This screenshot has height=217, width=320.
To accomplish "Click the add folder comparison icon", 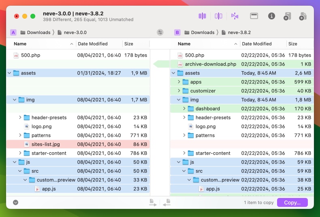I will point(287,16).
